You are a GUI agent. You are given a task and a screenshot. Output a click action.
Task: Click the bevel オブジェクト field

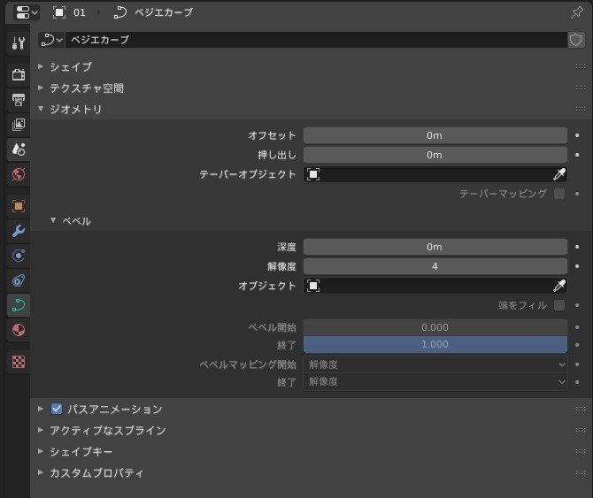tap(427, 286)
